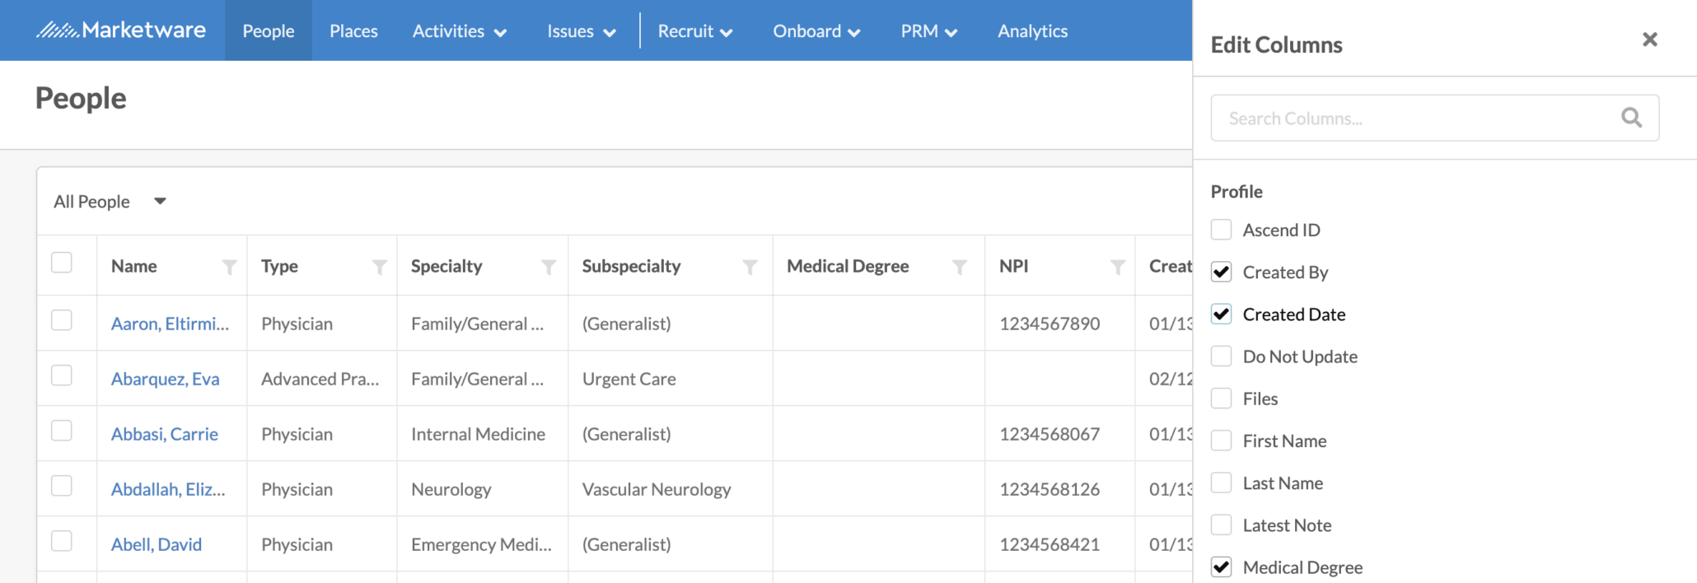Expand the Recruit menu

tap(694, 31)
